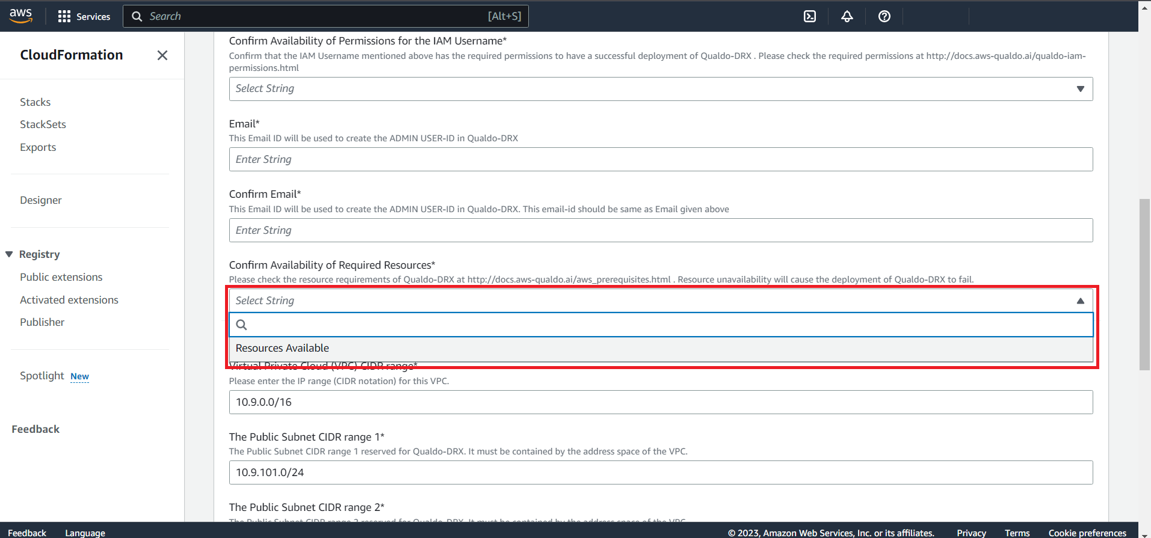Click the search magnifier in the top bar
Viewport: 1151px width, 538px height.
click(x=137, y=16)
